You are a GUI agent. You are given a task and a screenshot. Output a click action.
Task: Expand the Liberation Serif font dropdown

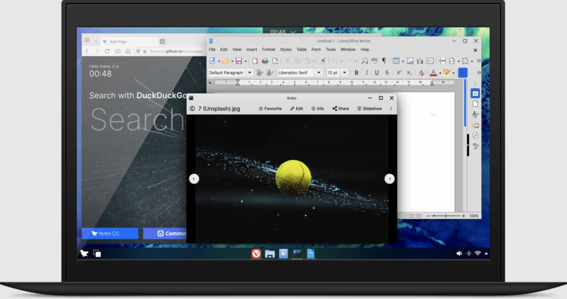[319, 73]
